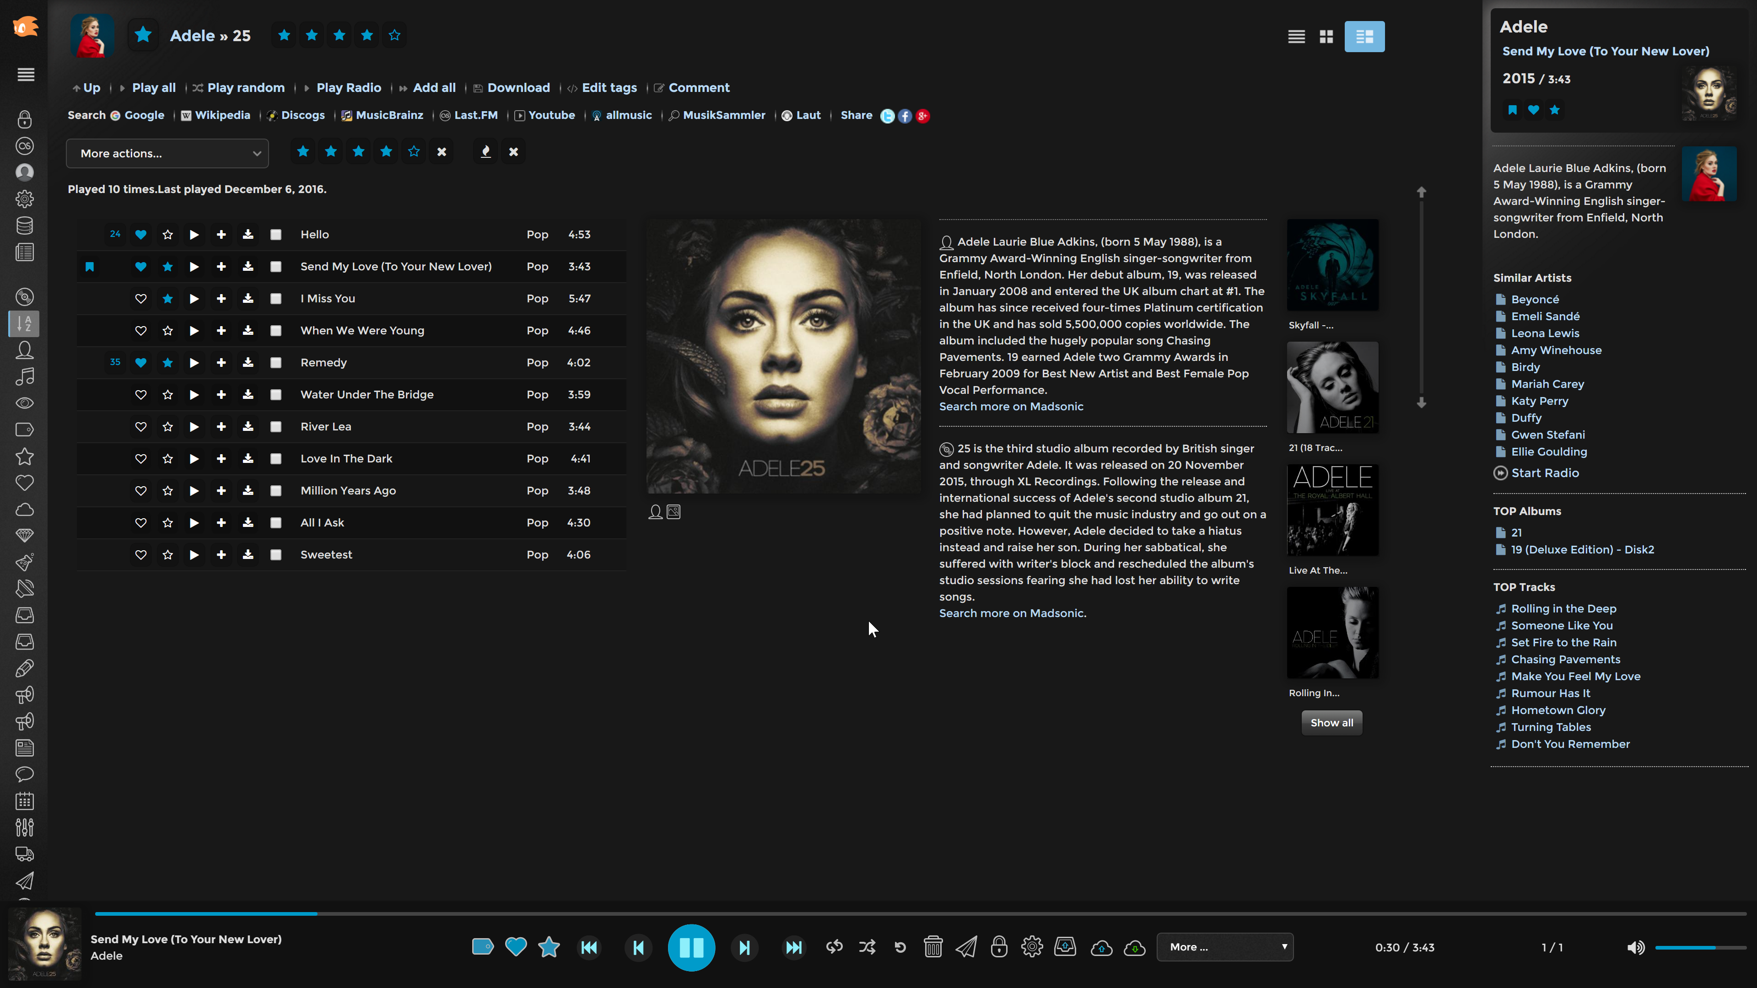The height and width of the screenshot is (988, 1757).
Task: Click the trash icon in player bar
Action: click(x=932, y=947)
